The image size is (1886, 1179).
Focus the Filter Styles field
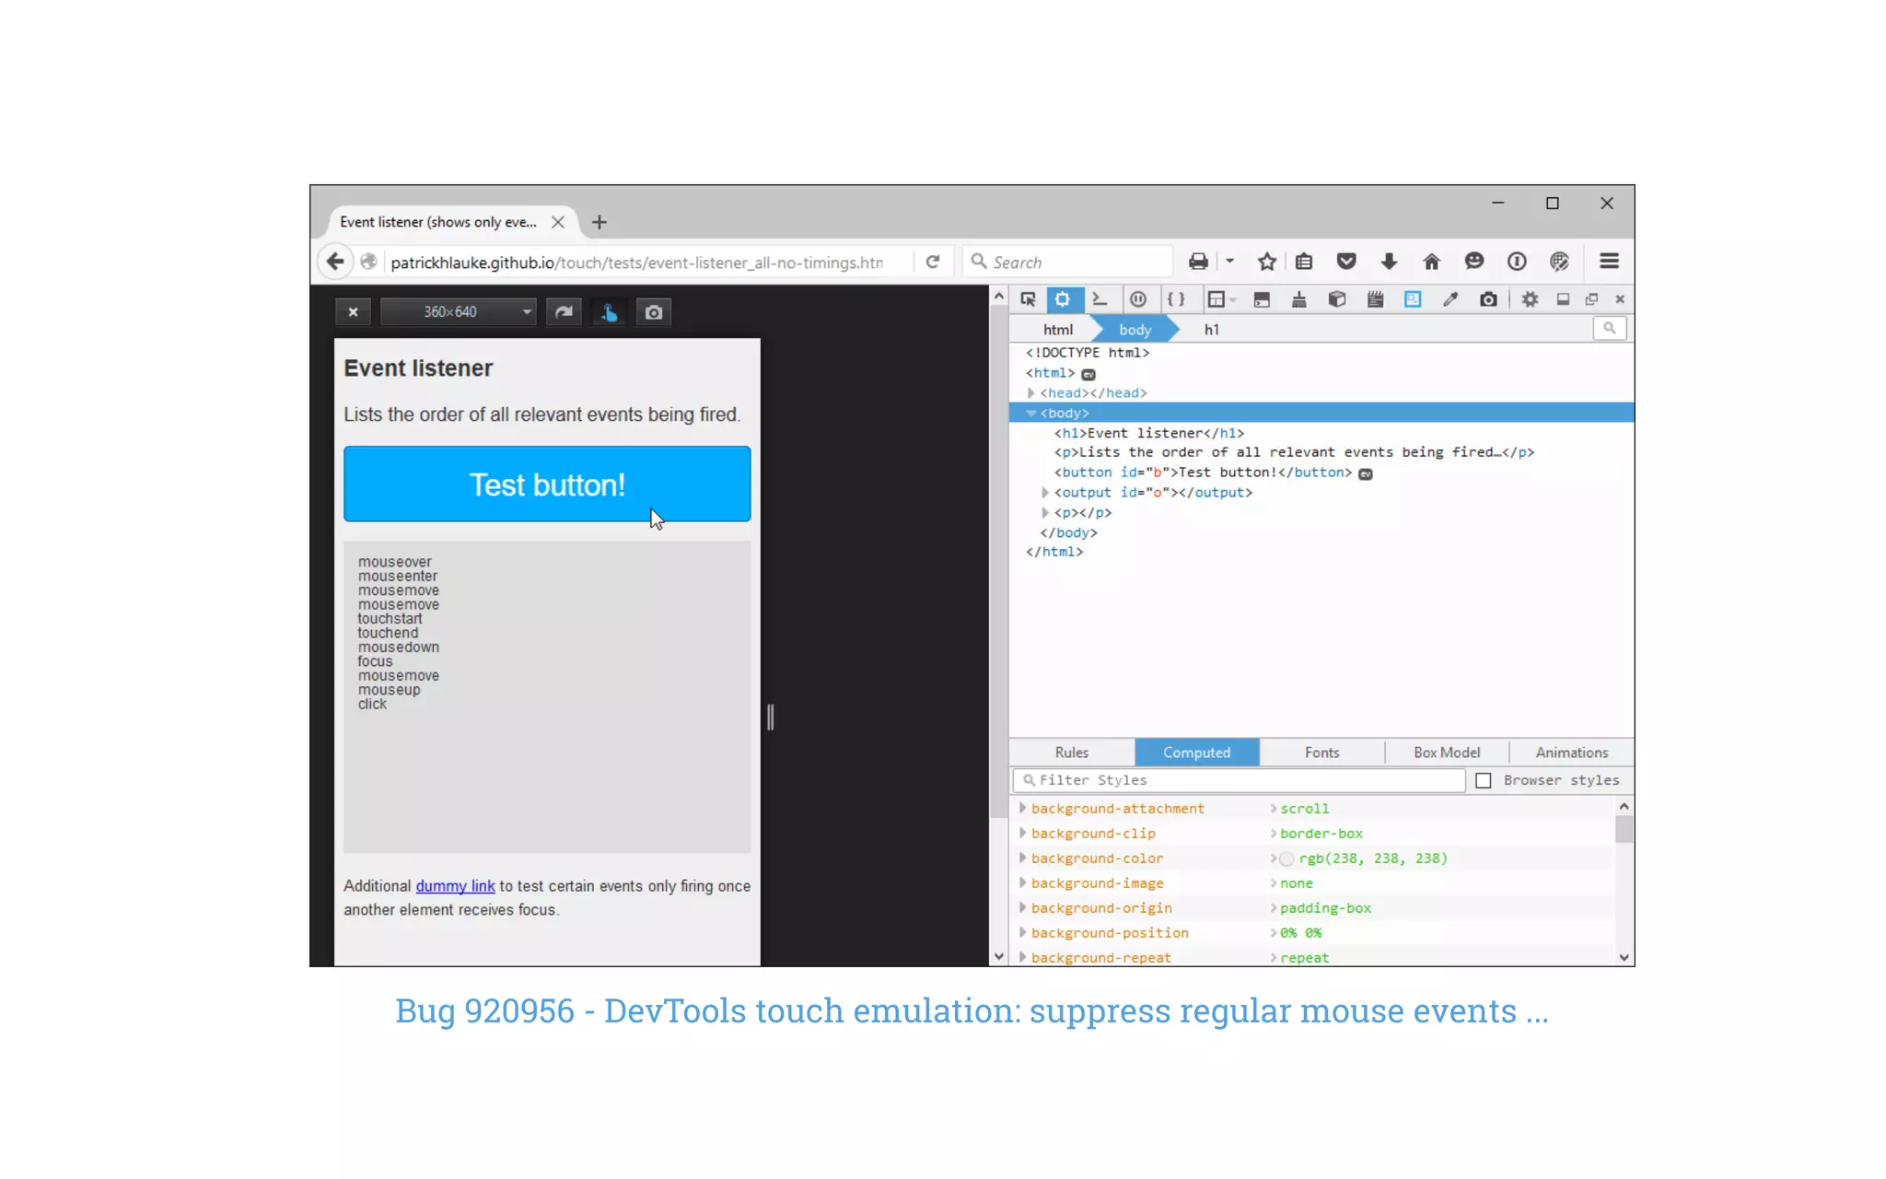(x=1239, y=780)
